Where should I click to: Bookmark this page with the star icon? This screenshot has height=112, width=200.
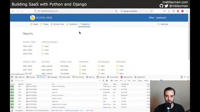[x=116, y=11]
